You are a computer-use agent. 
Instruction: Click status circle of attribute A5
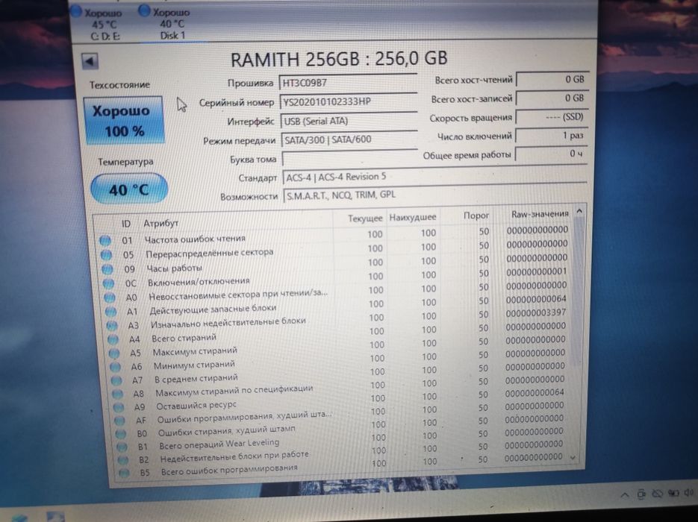pyautogui.click(x=114, y=353)
